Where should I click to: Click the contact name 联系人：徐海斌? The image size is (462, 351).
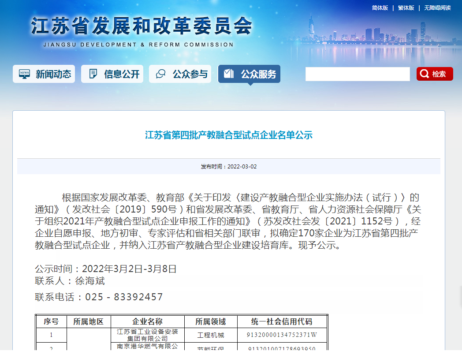70,281
